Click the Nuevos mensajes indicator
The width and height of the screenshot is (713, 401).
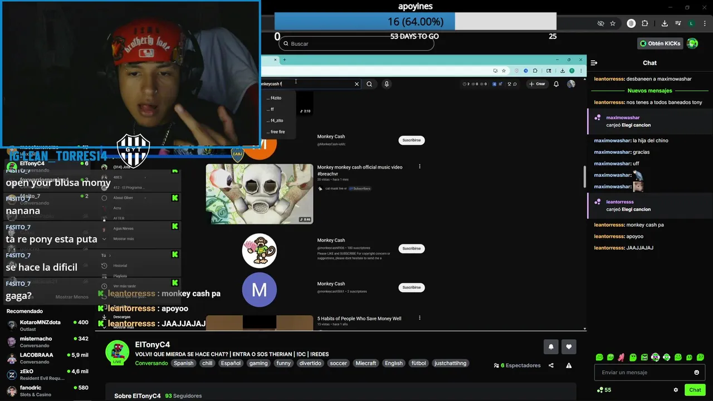(649, 91)
